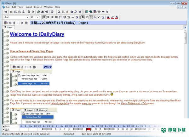Toggle Subscript text style
Viewport: 189px width, 137px height.
coord(95,17)
